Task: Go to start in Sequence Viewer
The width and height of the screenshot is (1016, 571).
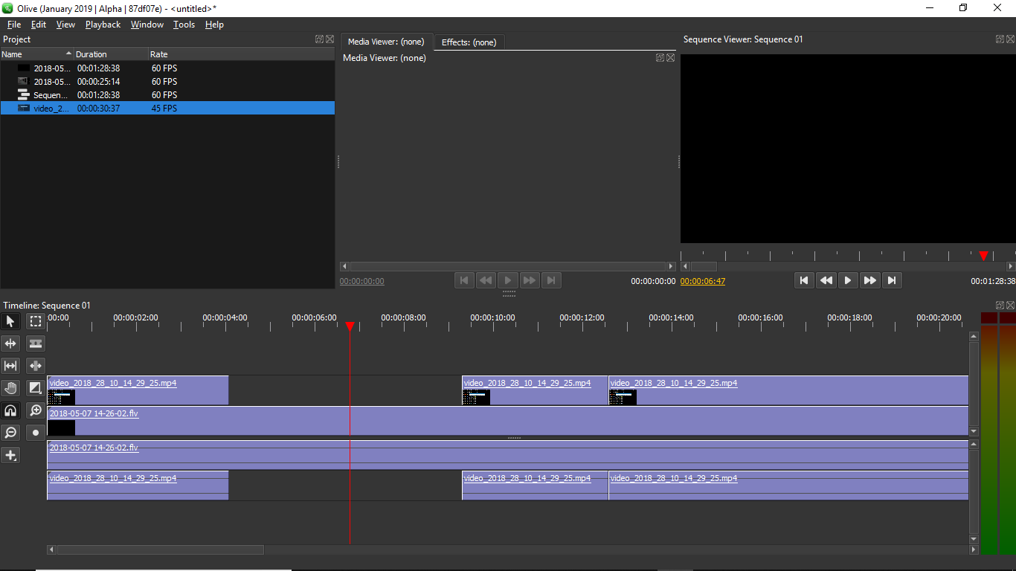Action: coord(803,280)
